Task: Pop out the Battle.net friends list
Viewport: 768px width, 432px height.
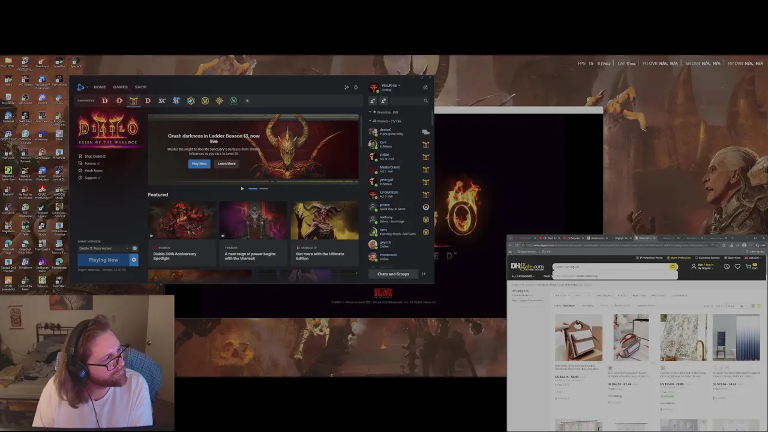Action: click(x=425, y=88)
